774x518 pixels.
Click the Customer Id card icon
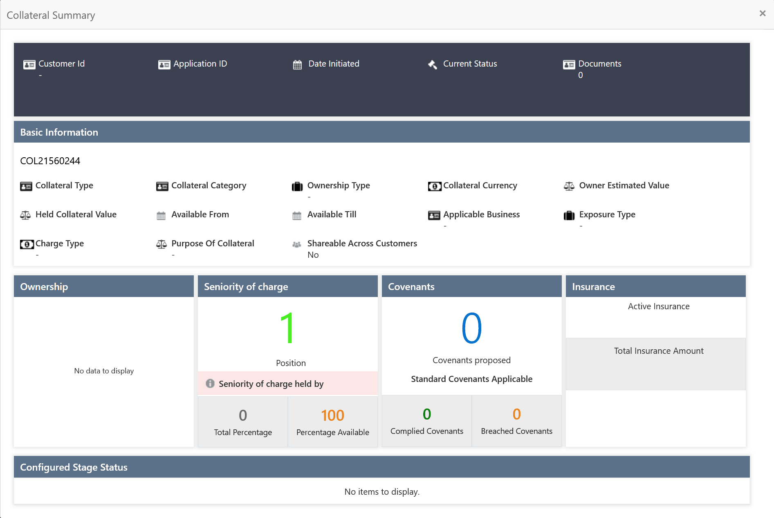(x=29, y=65)
